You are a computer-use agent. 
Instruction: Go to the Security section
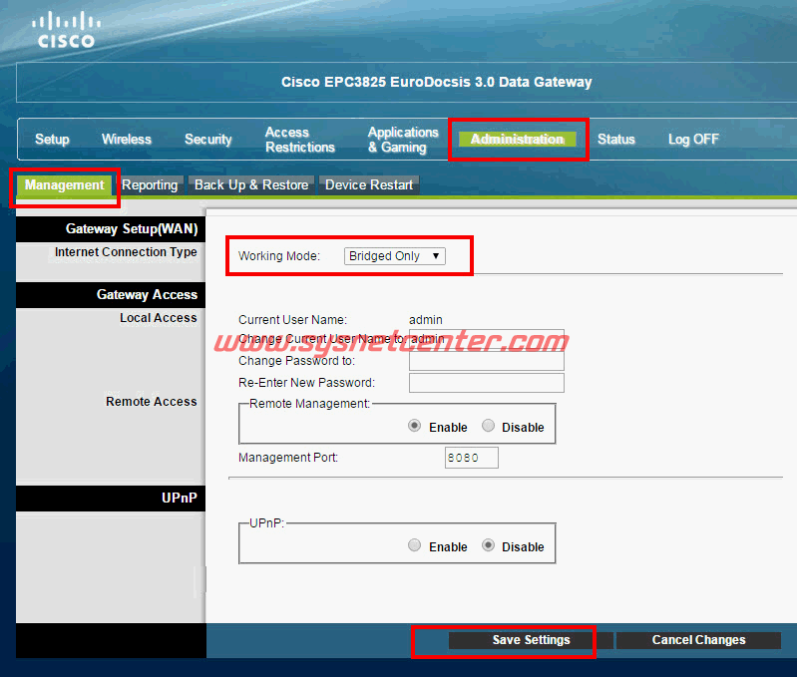tap(207, 140)
